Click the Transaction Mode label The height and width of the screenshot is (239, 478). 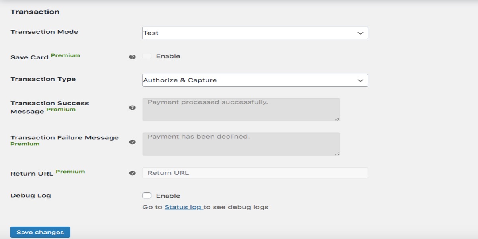[x=45, y=32]
